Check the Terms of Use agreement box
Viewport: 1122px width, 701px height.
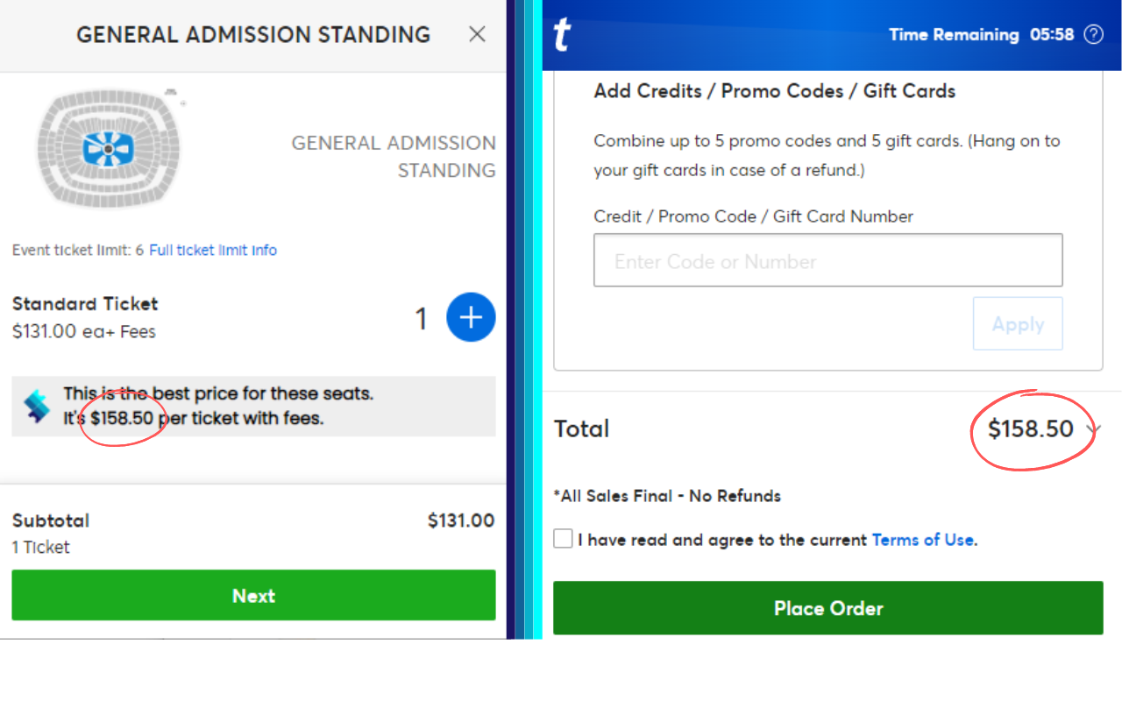563,538
